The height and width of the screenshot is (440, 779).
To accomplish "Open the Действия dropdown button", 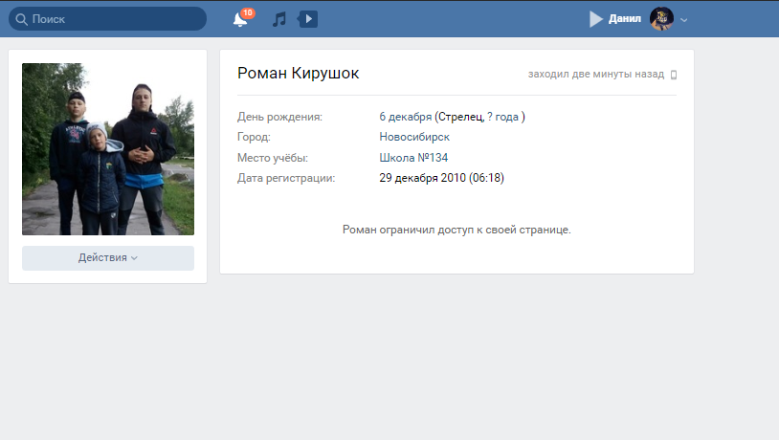I will tap(108, 257).
